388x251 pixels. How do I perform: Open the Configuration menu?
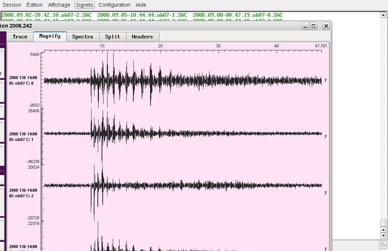tap(114, 5)
